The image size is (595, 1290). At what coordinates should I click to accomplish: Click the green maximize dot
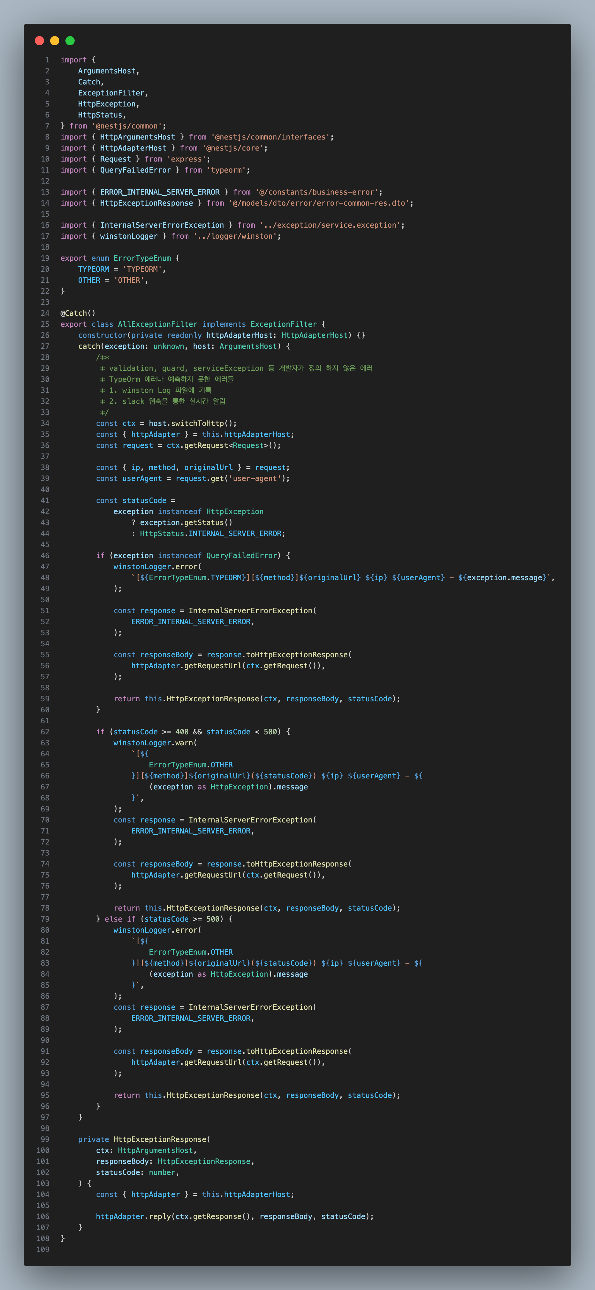[x=70, y=41]
